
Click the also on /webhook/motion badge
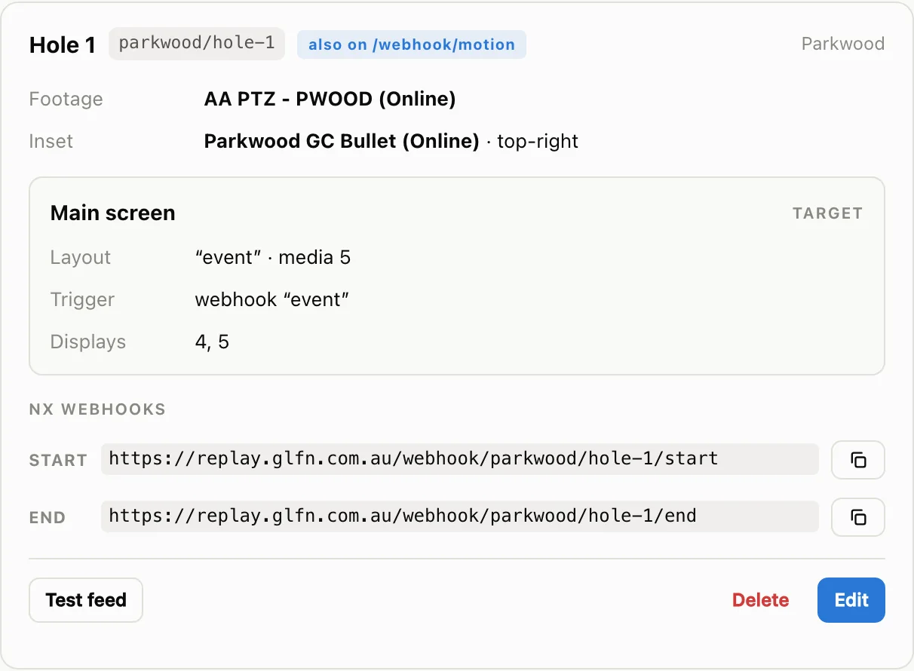coord(412,44)
